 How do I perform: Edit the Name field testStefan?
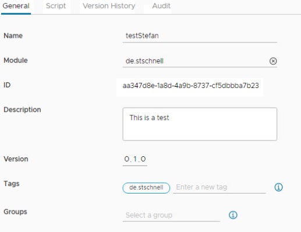pos(200,36)
